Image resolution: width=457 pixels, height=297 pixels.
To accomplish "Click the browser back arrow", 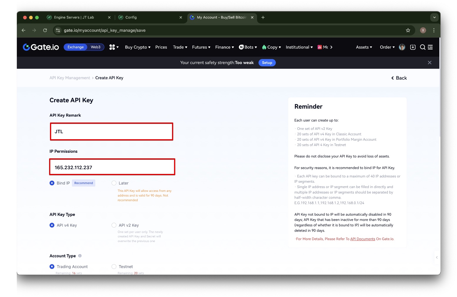I will pyautogui.click(x=24, y=30).
